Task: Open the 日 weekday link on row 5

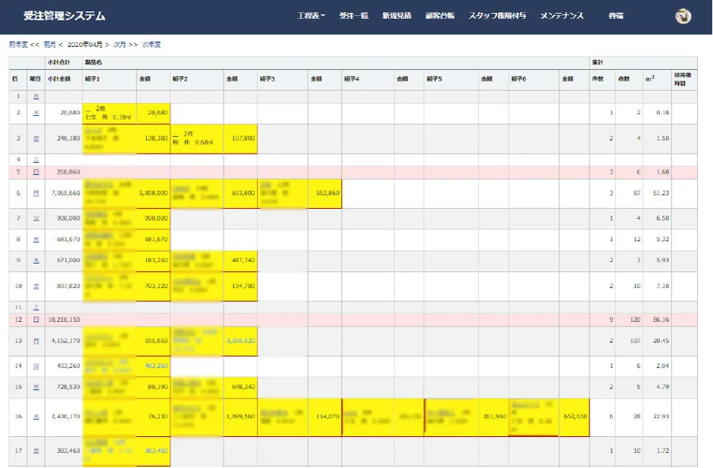Action: [x=37, y=173]
